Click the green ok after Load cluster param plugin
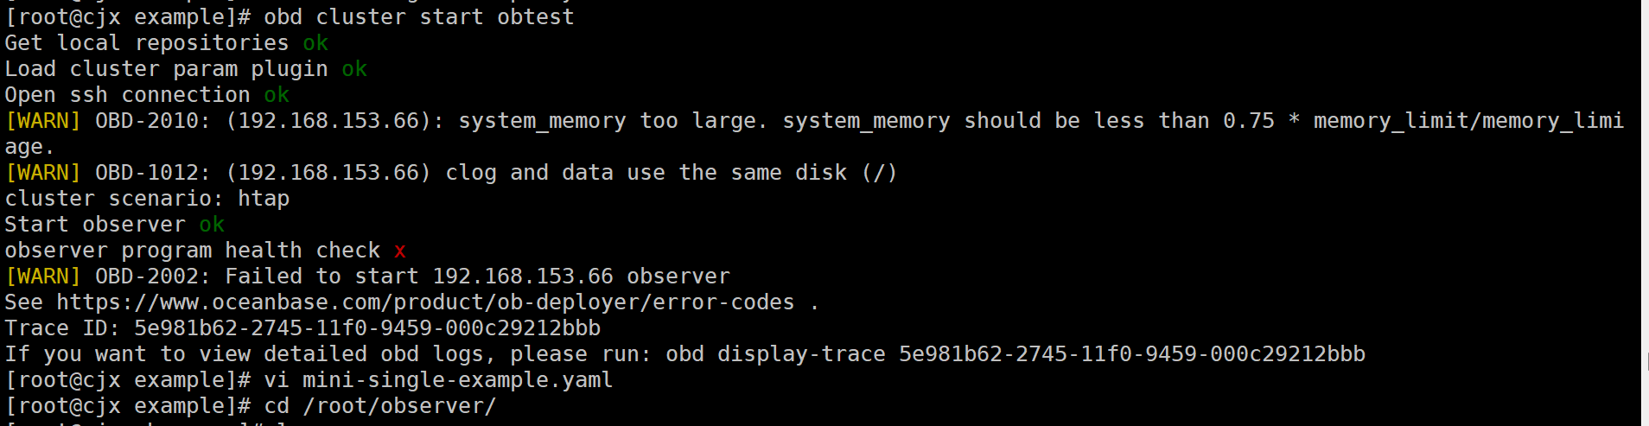 point(354,69)
